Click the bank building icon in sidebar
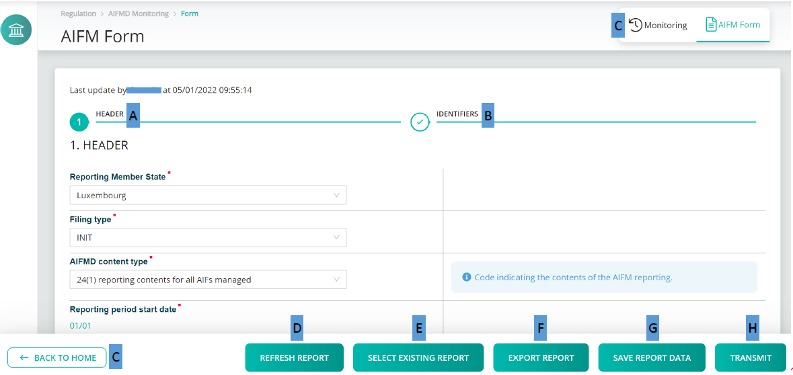This screenshot has height=375, width=793. pyautogui.click(x=16, y=30)
